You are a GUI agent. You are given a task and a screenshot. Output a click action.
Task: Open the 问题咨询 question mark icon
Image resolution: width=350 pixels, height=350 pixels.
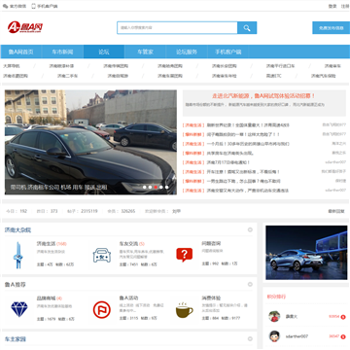coord(184,255)
